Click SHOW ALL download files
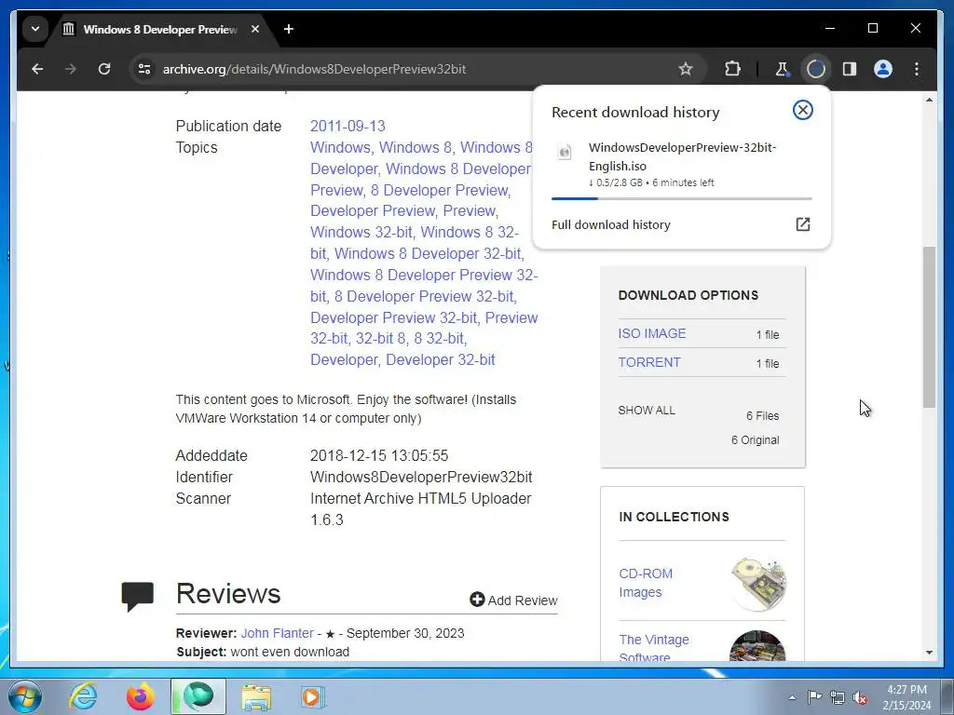Image resolution: width=954 pixels, height=715 pixels. point(647,411)
